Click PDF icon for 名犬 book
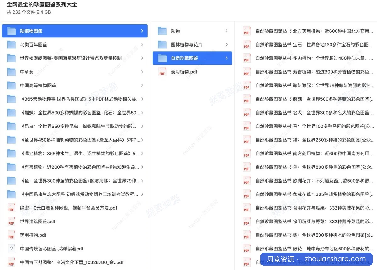This screenshot has height=270, width=377. click(x=247, y=112)
